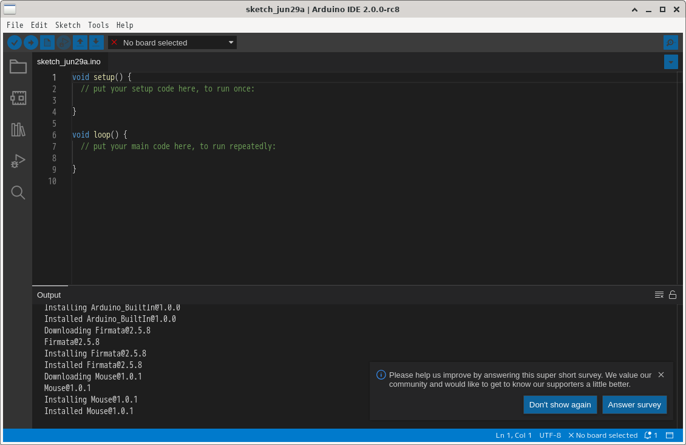Click No board selected in status bar

[x=603, y=435]
